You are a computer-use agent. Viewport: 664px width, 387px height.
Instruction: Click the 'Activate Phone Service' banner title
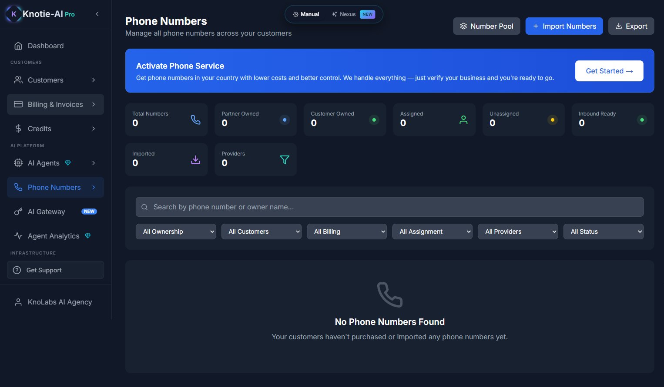180,66
